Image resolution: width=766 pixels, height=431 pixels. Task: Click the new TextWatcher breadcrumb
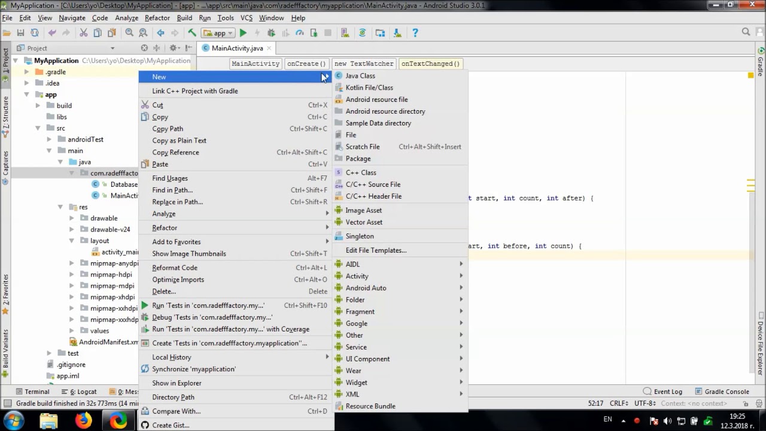[x=364, y=63]
